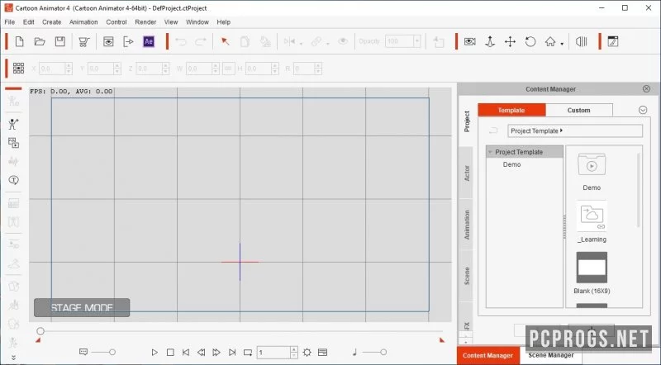Switch to the Custom tab
The image size is (661, 365).
point(579,110)
